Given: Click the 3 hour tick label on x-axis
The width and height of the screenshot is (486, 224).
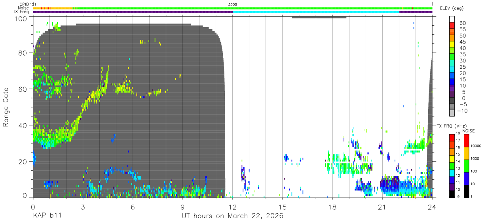Looking at the screenshot, I should 83,206.
